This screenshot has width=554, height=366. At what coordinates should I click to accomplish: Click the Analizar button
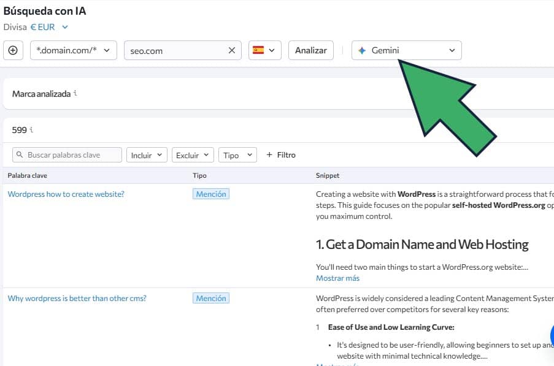pyautogui.click(x=310, y=50)
